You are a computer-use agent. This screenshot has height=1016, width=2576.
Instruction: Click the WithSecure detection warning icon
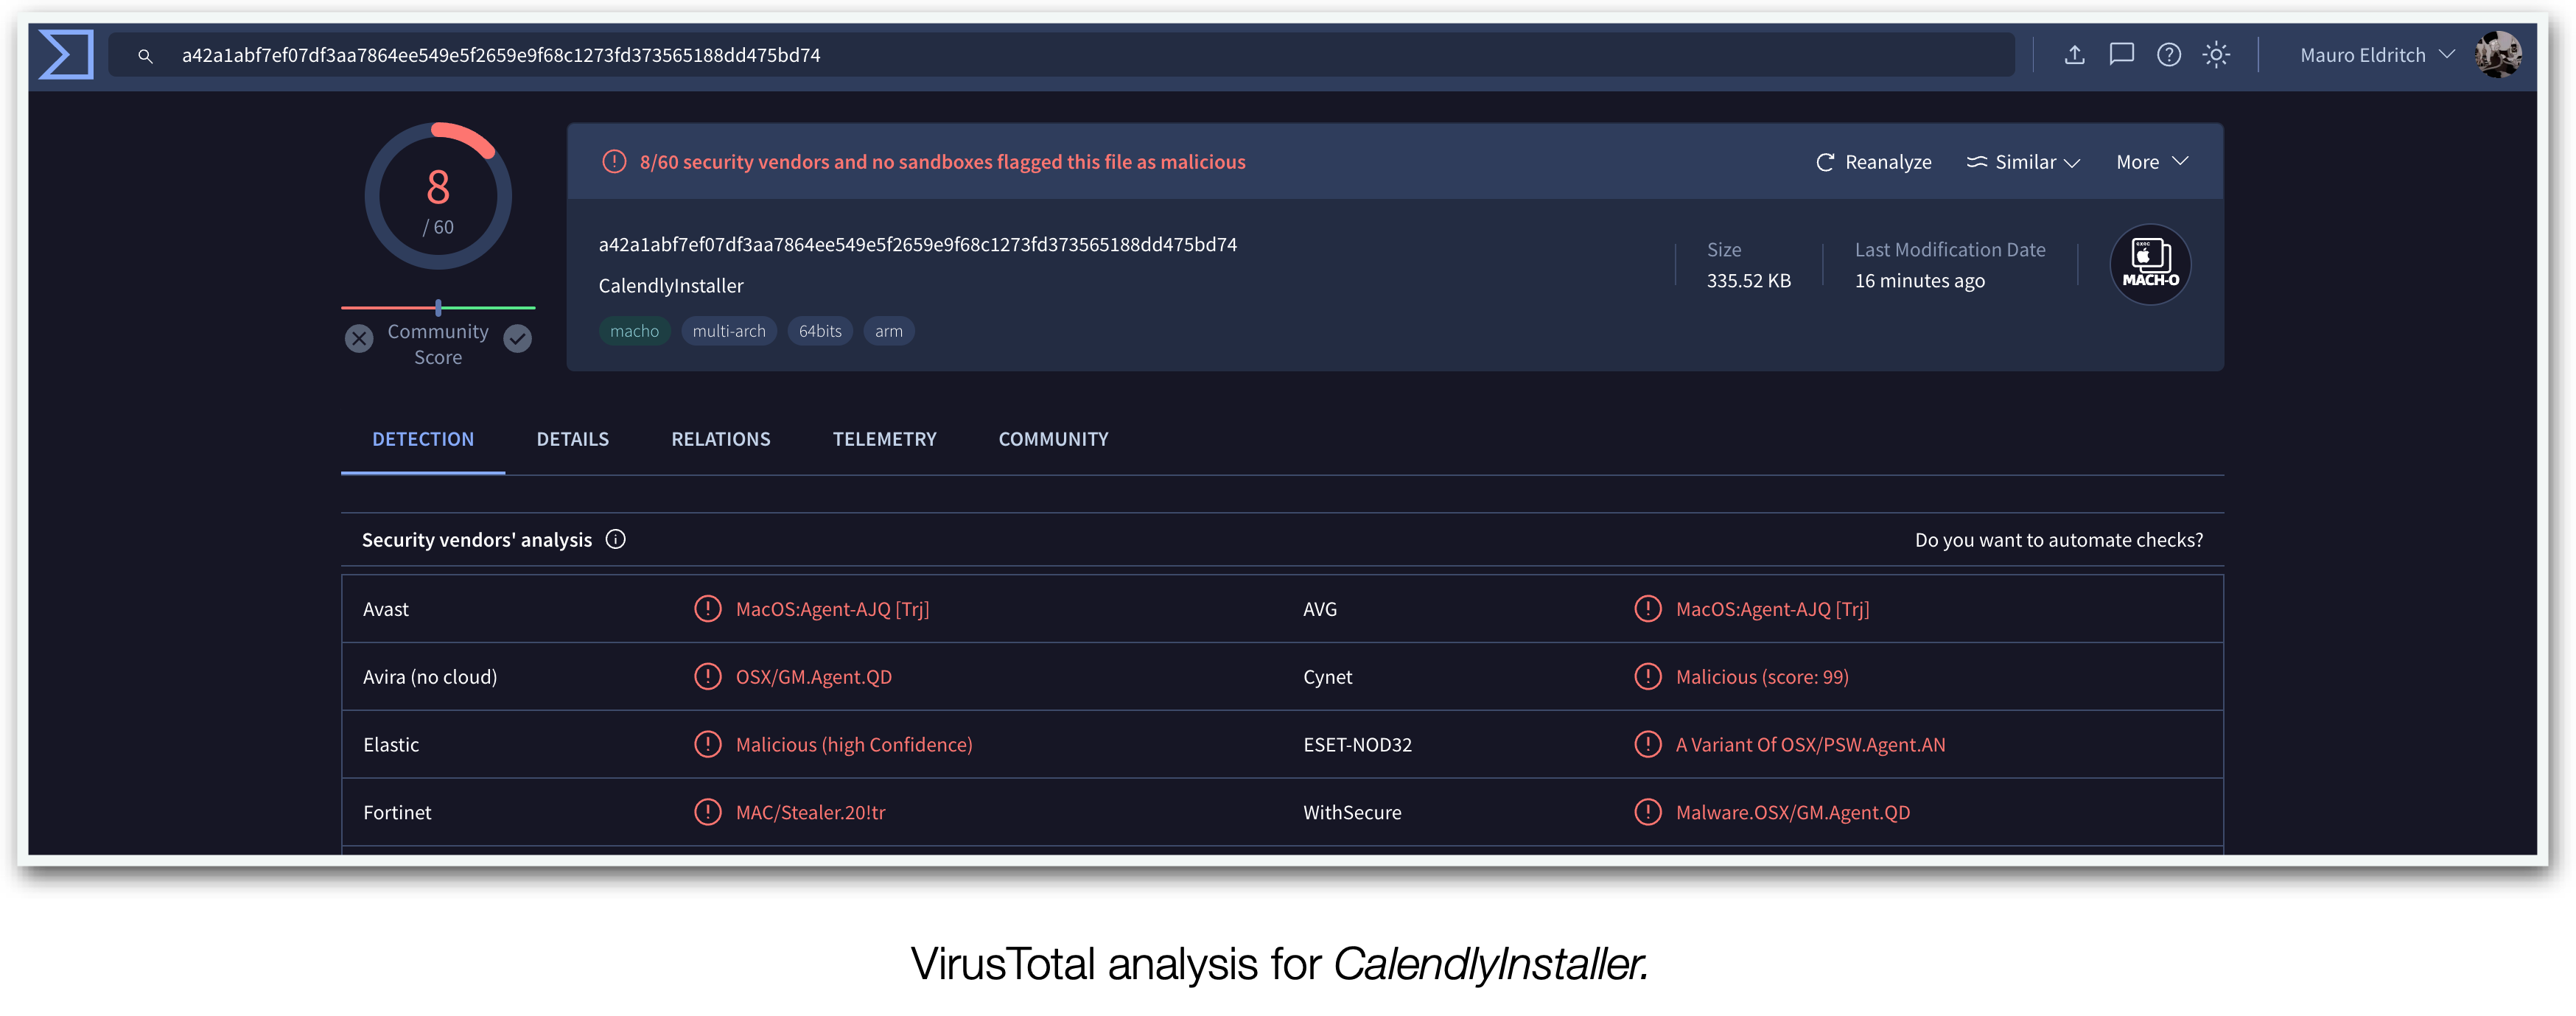1647,812
